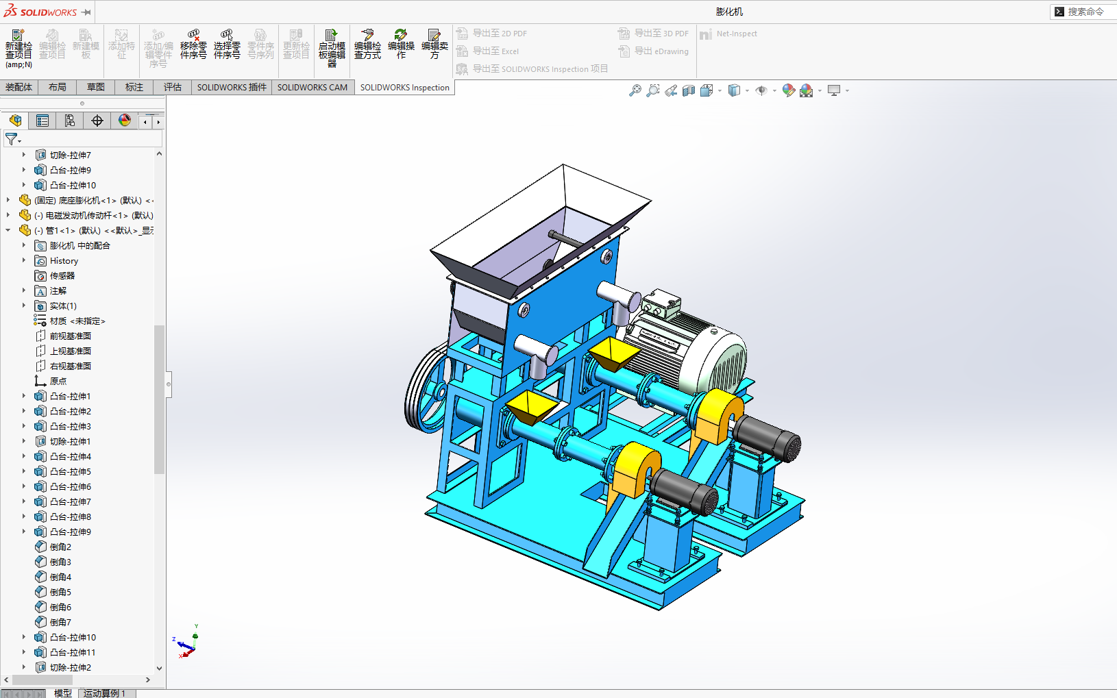Open Edit Inspection Methods (编辑检查方式)
The width and height of the screenshot is (1117, 698).
367,45
